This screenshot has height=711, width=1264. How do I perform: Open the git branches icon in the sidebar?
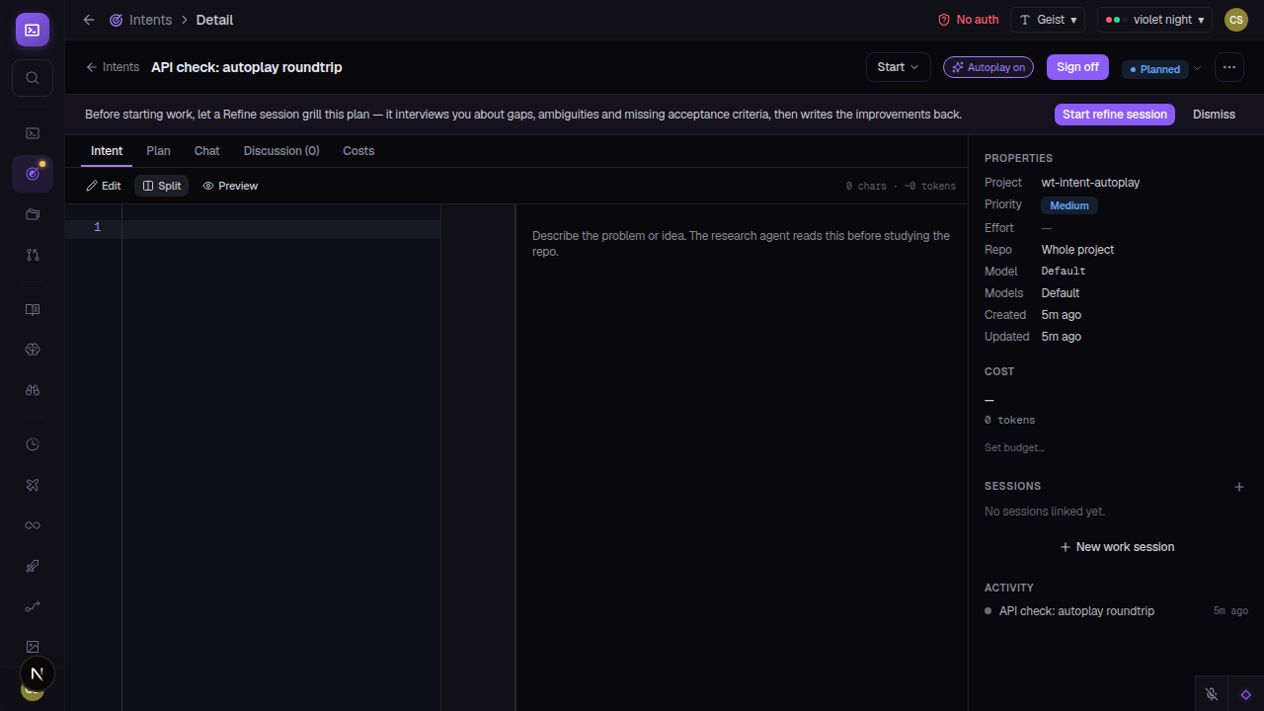click(33, 255)
